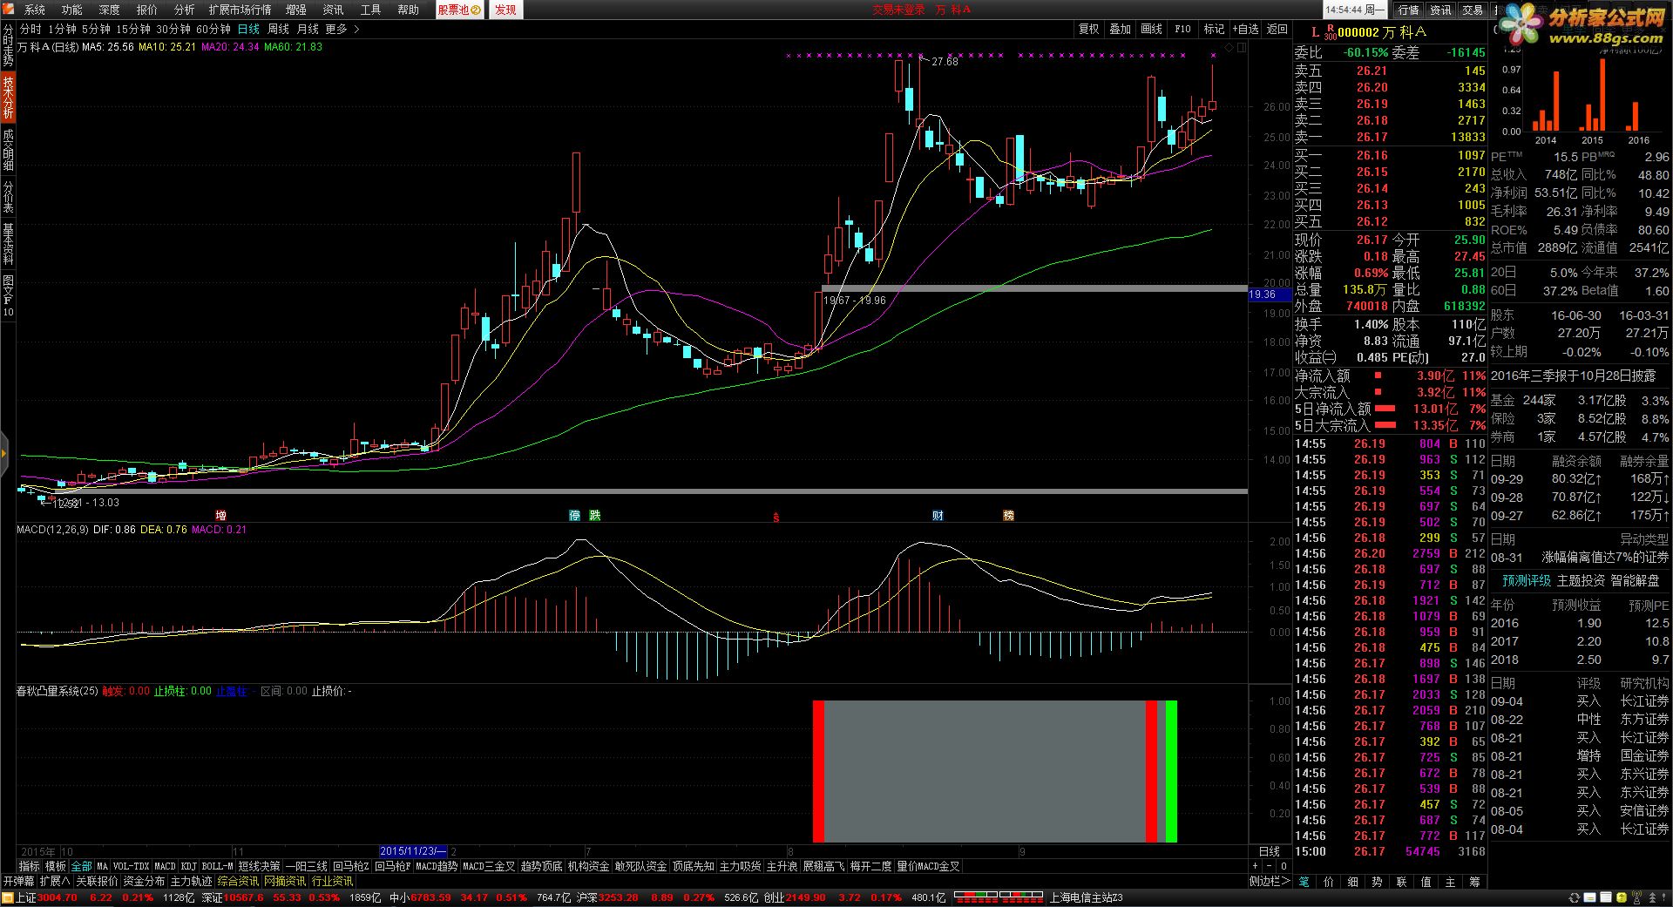Expand the 更多 periods list
Image resolution: width=1673 pixels, height=907 pixels.
tap(342, 29)
